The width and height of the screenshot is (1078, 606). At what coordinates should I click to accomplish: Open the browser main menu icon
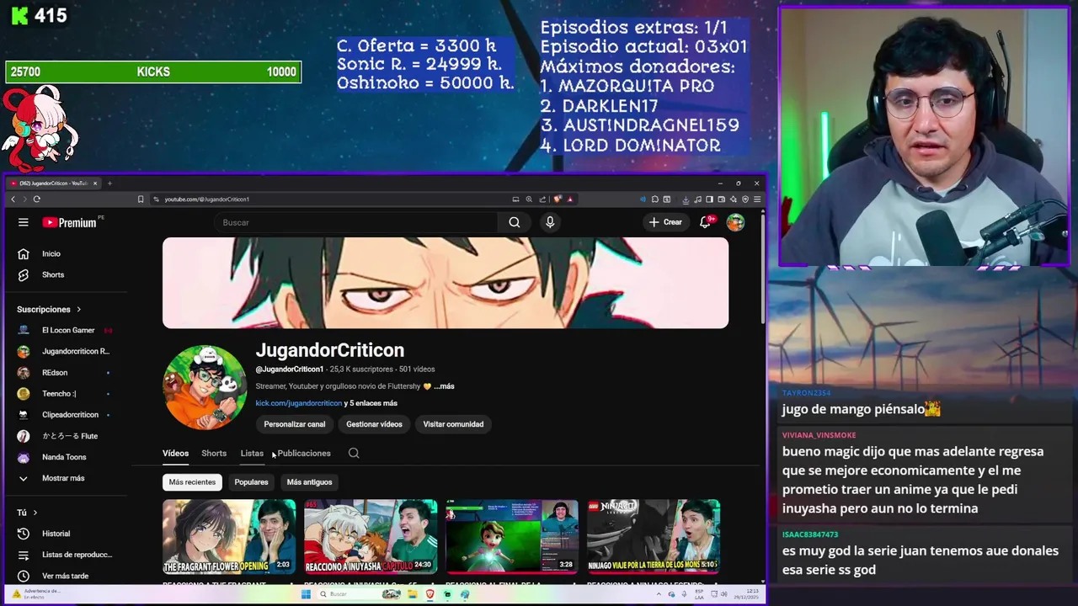(x=757, y=199)
